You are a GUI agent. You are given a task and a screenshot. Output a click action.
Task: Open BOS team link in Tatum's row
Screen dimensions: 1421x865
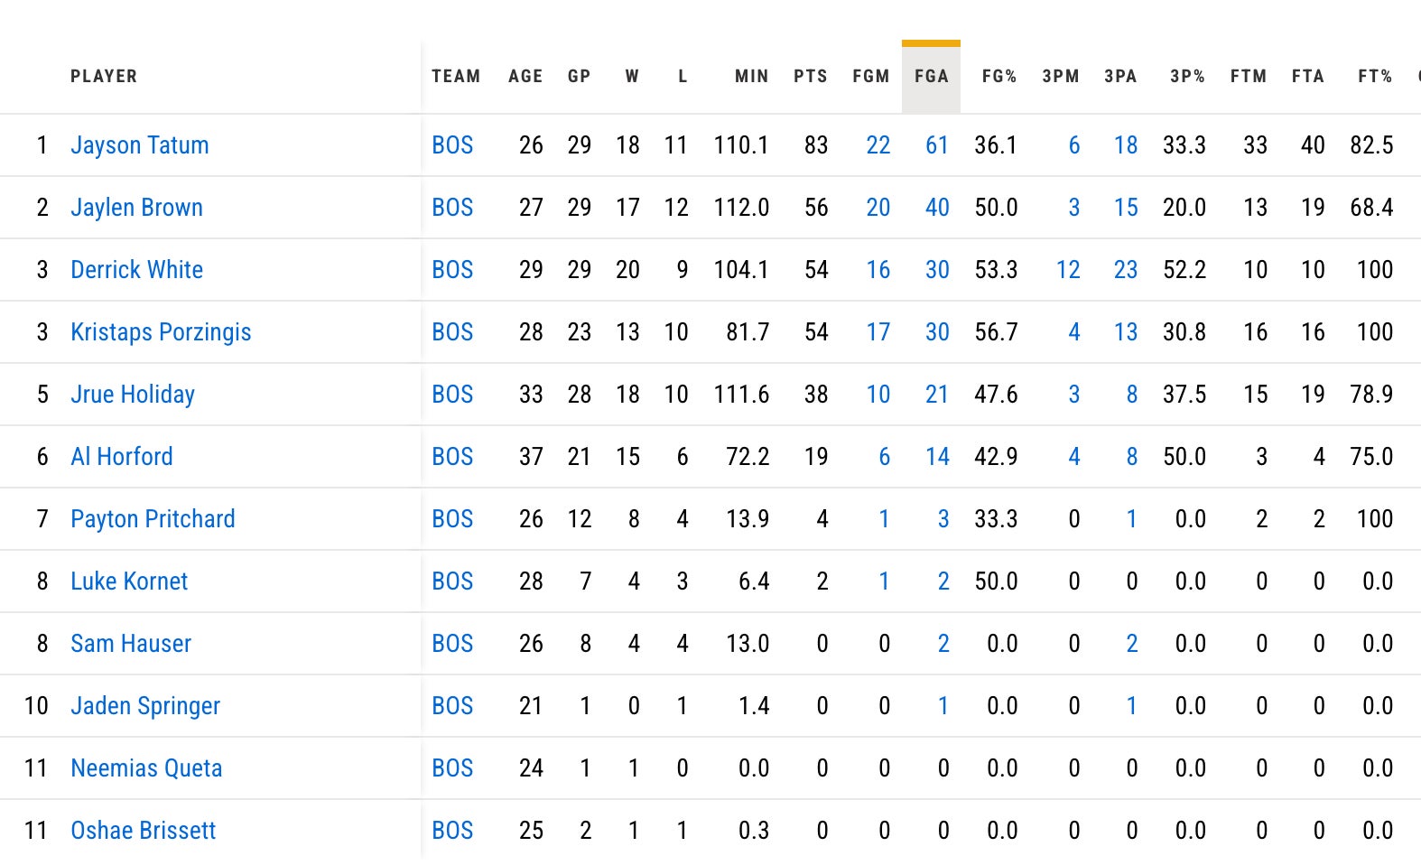coord(452,145)
